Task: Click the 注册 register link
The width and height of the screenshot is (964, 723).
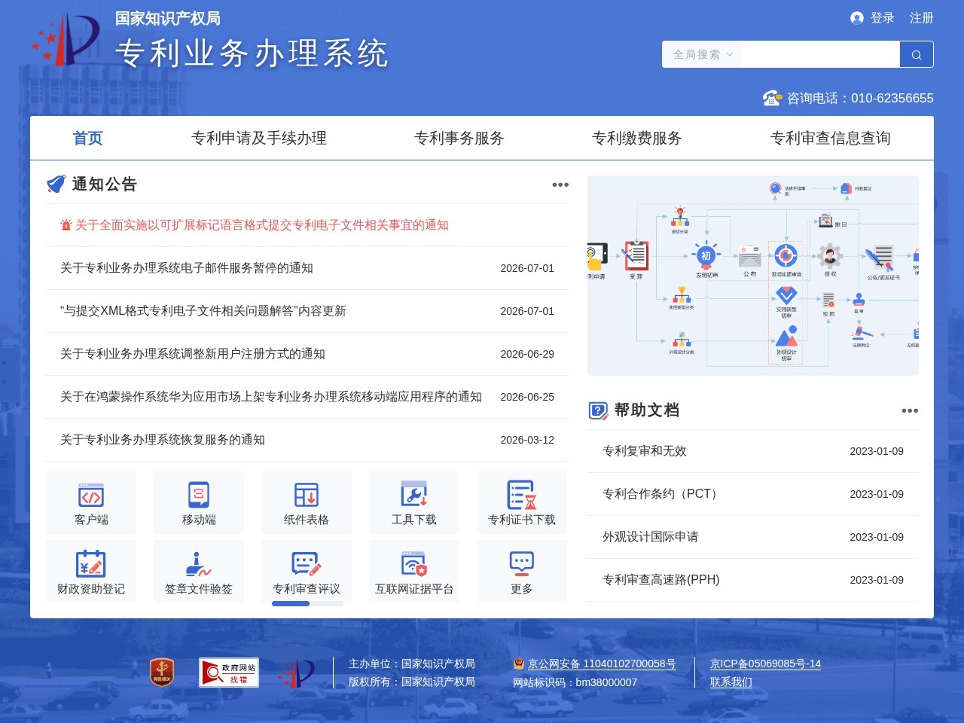Action: tap(922, 18)
